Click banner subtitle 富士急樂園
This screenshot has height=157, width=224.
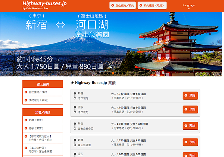click(92, 35)
